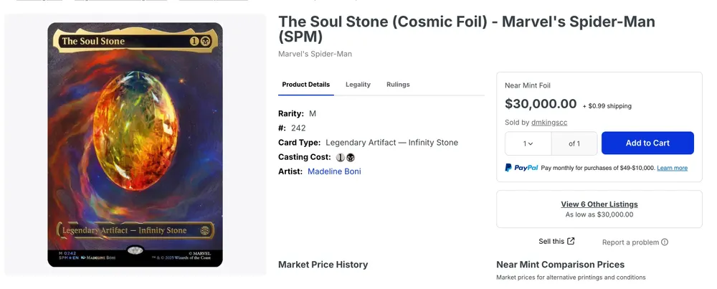Screen dimensions: 717x289
Task: Click the PayPal Learn more link
Action: pos(672,168)
